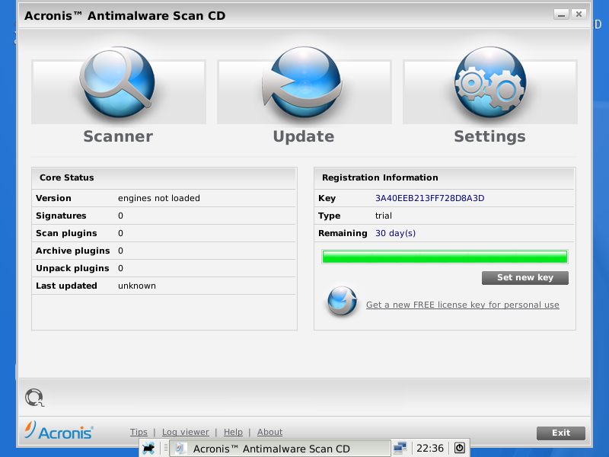Image resolution: width=609 pixels, height=457 pixels.
Task: Click the Version row label
Action: pos(53,198)
